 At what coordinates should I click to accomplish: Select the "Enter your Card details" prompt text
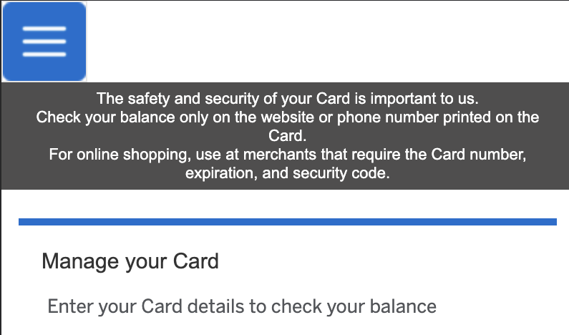(242, 307)
